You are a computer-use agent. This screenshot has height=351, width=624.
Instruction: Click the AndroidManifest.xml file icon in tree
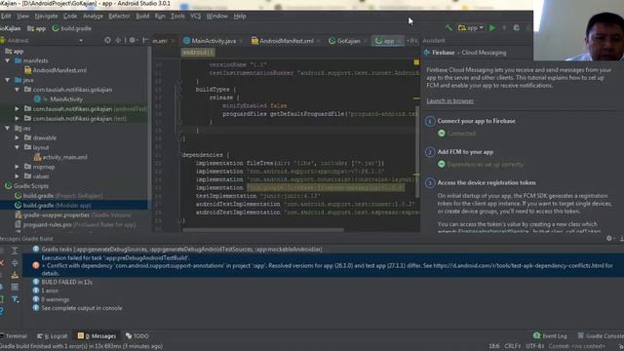[28, 70]
